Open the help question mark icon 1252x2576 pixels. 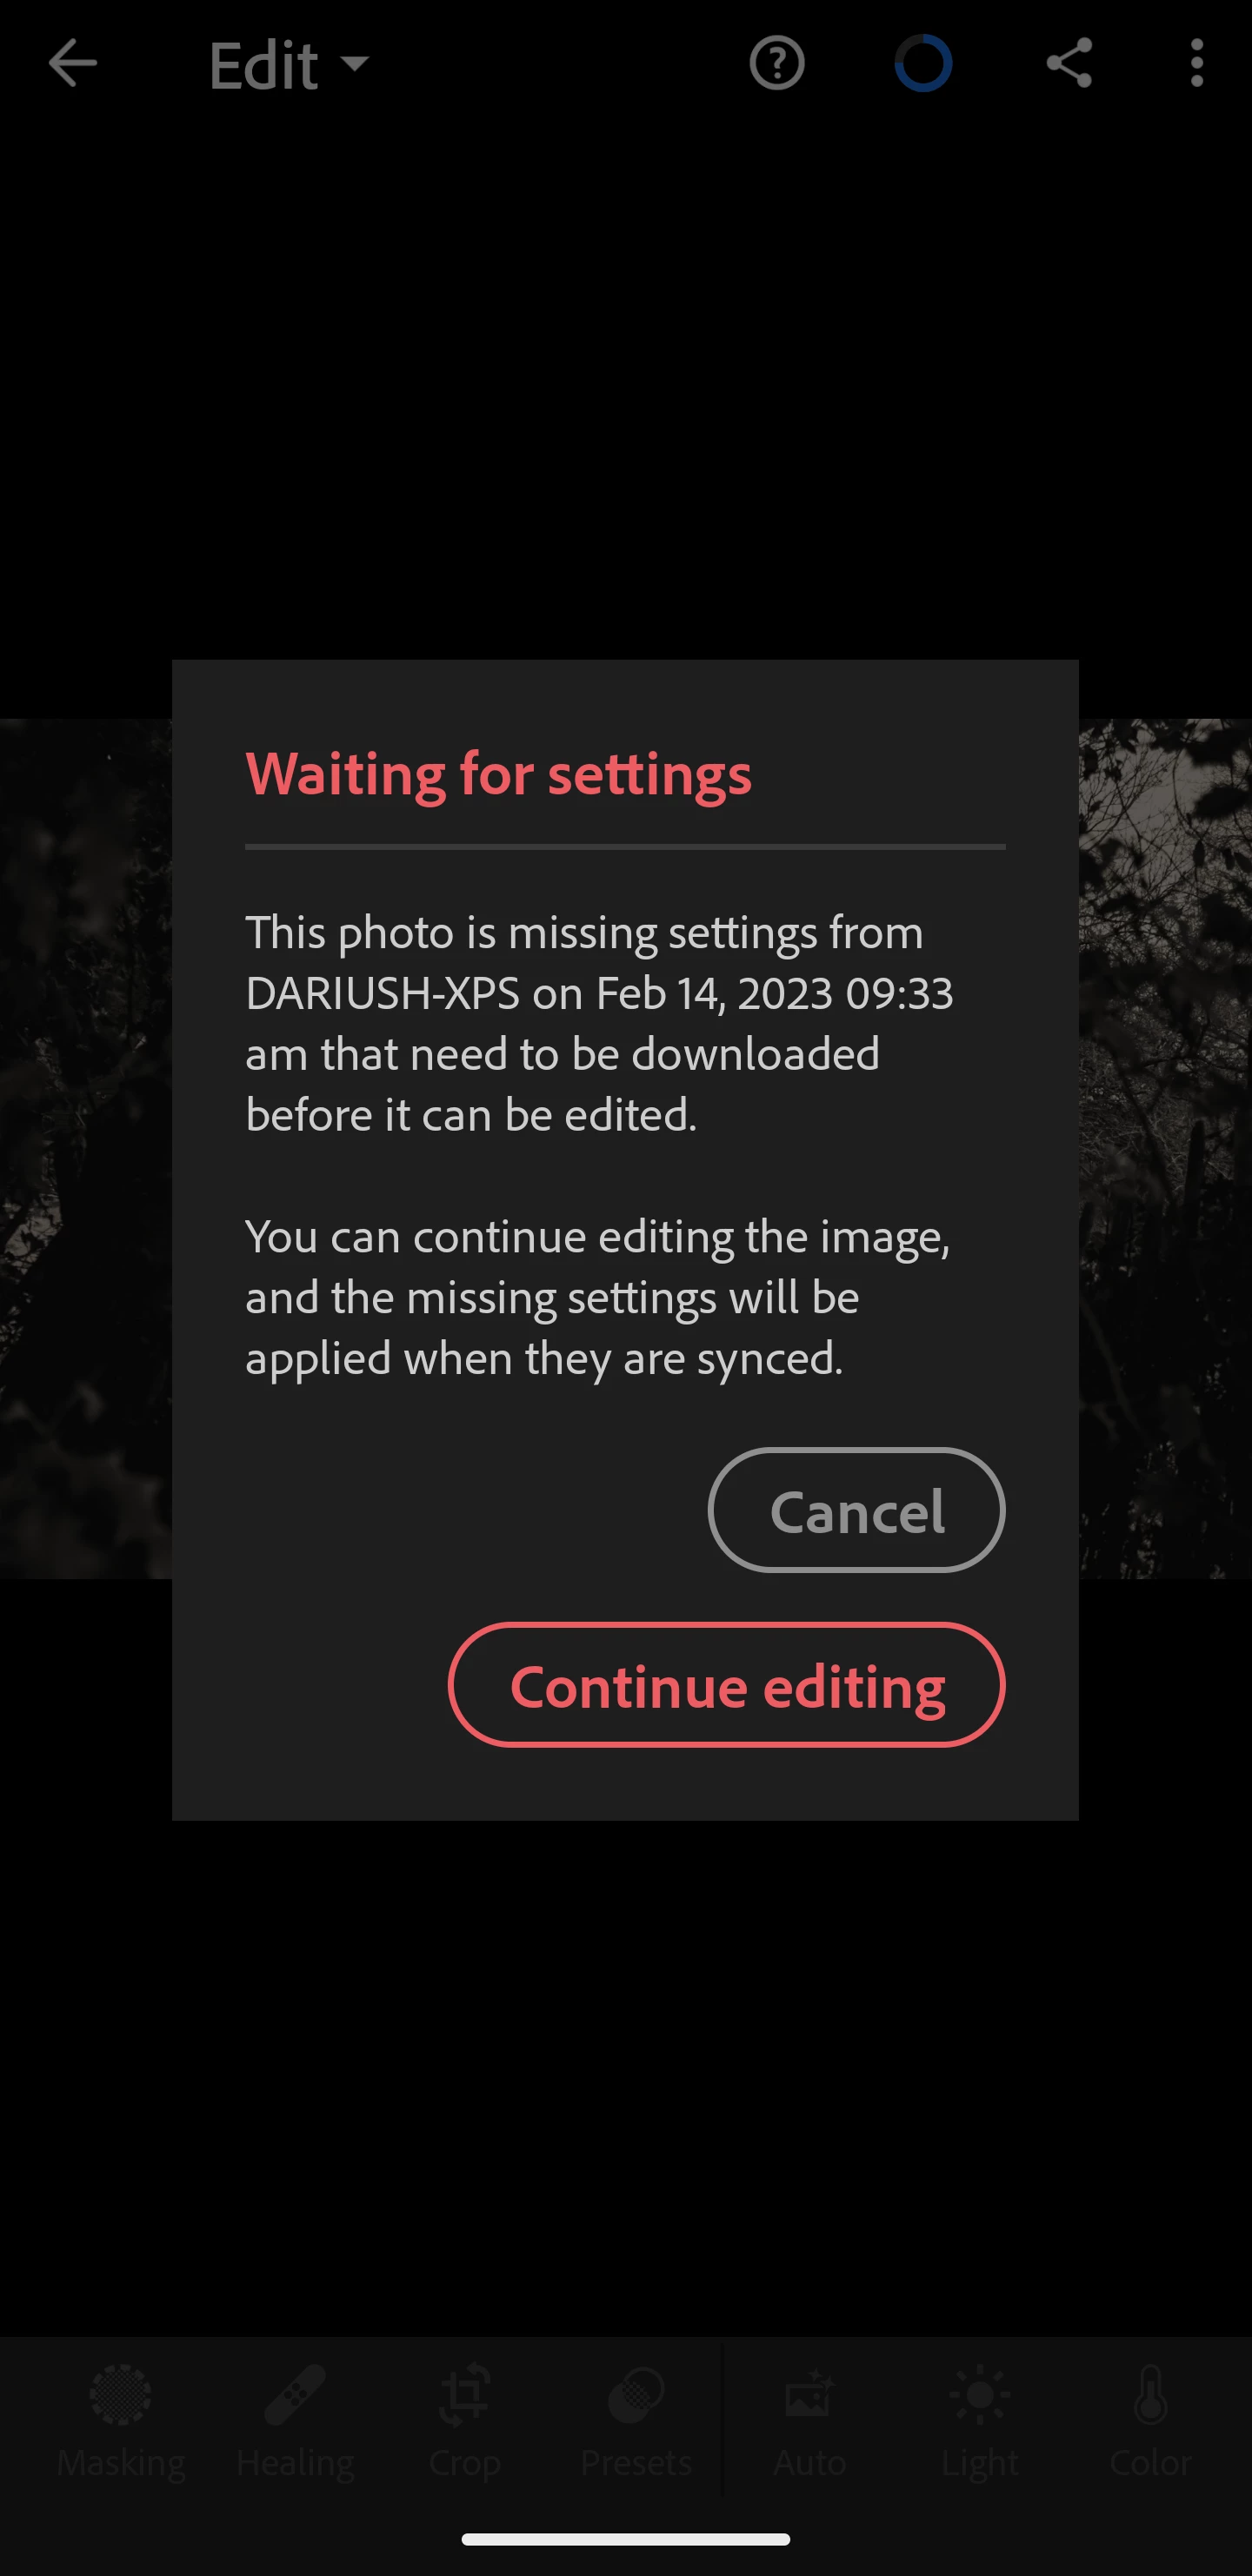(x=776, y=64)
